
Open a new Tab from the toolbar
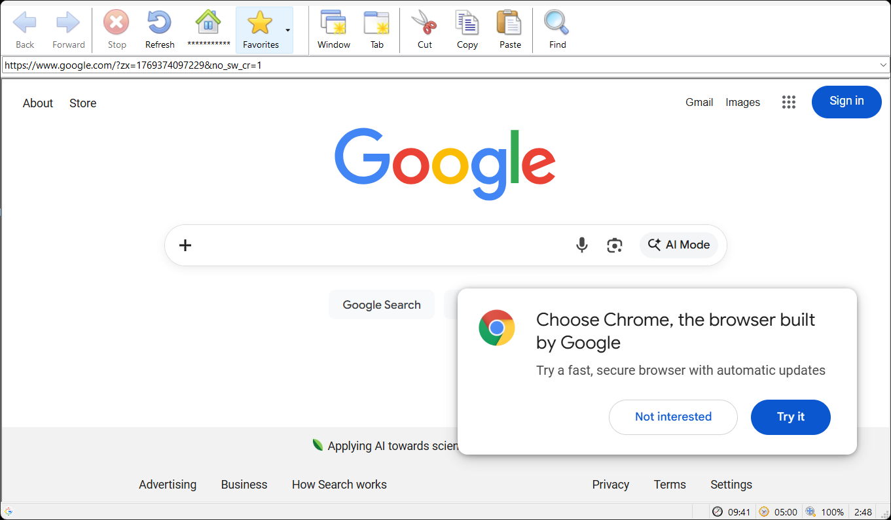click(376, 22)
